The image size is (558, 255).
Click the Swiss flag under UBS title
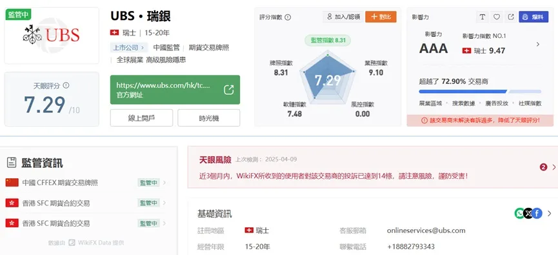(x=114, y=33)
